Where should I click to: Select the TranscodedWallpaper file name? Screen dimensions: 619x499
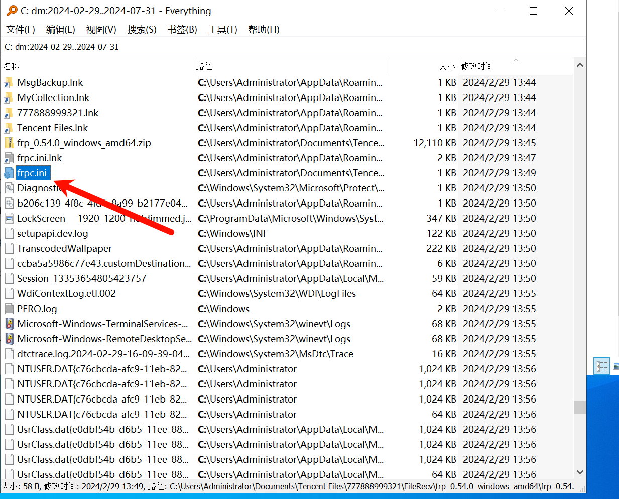65,248
